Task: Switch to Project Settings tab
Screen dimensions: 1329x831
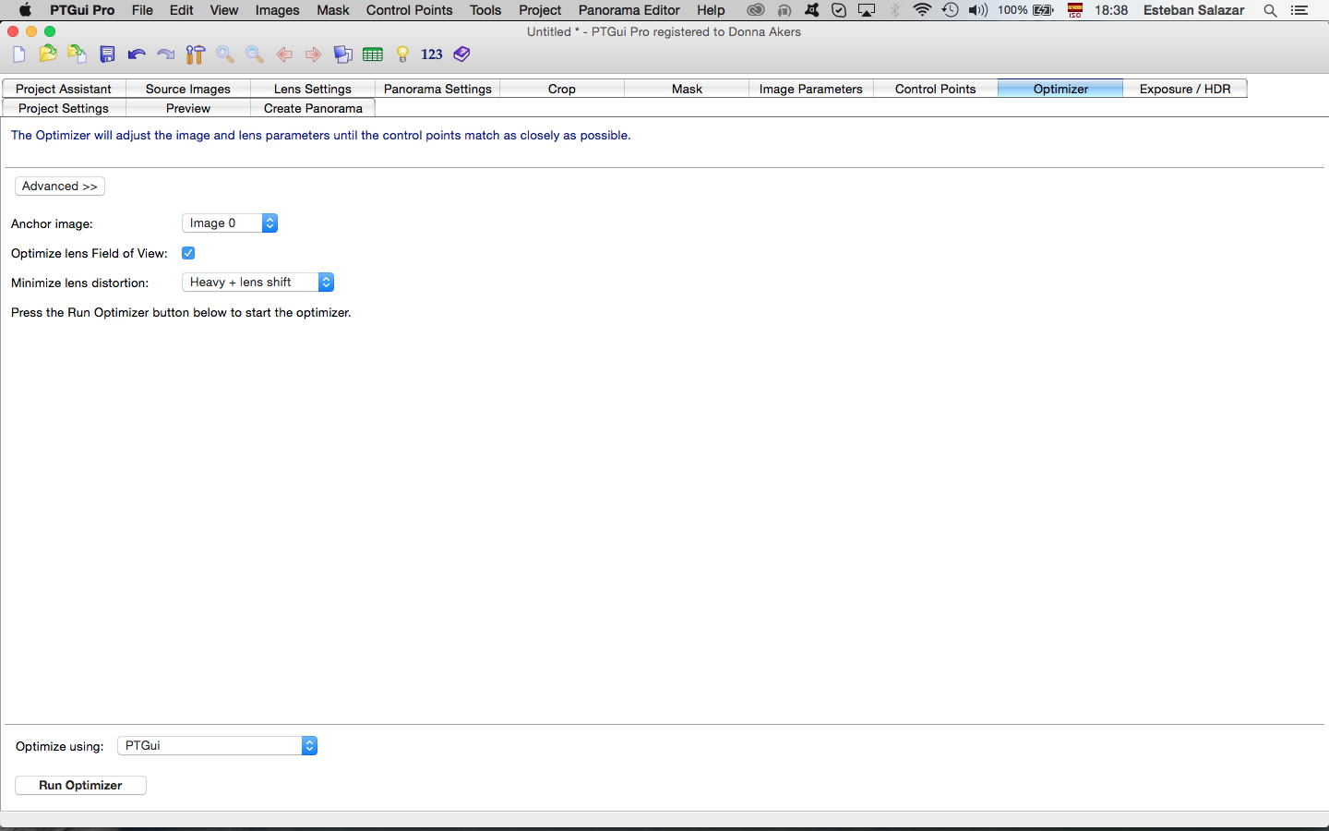Action: click(x=64, y=108)
